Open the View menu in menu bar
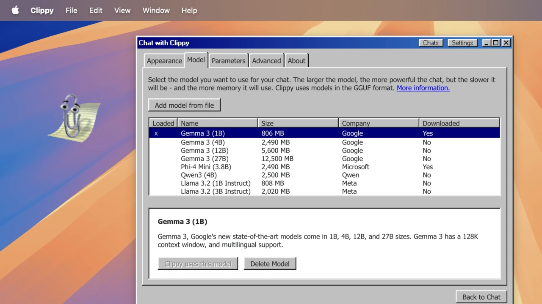The height and width of the screenshot is (304, 542). [122, 11]
